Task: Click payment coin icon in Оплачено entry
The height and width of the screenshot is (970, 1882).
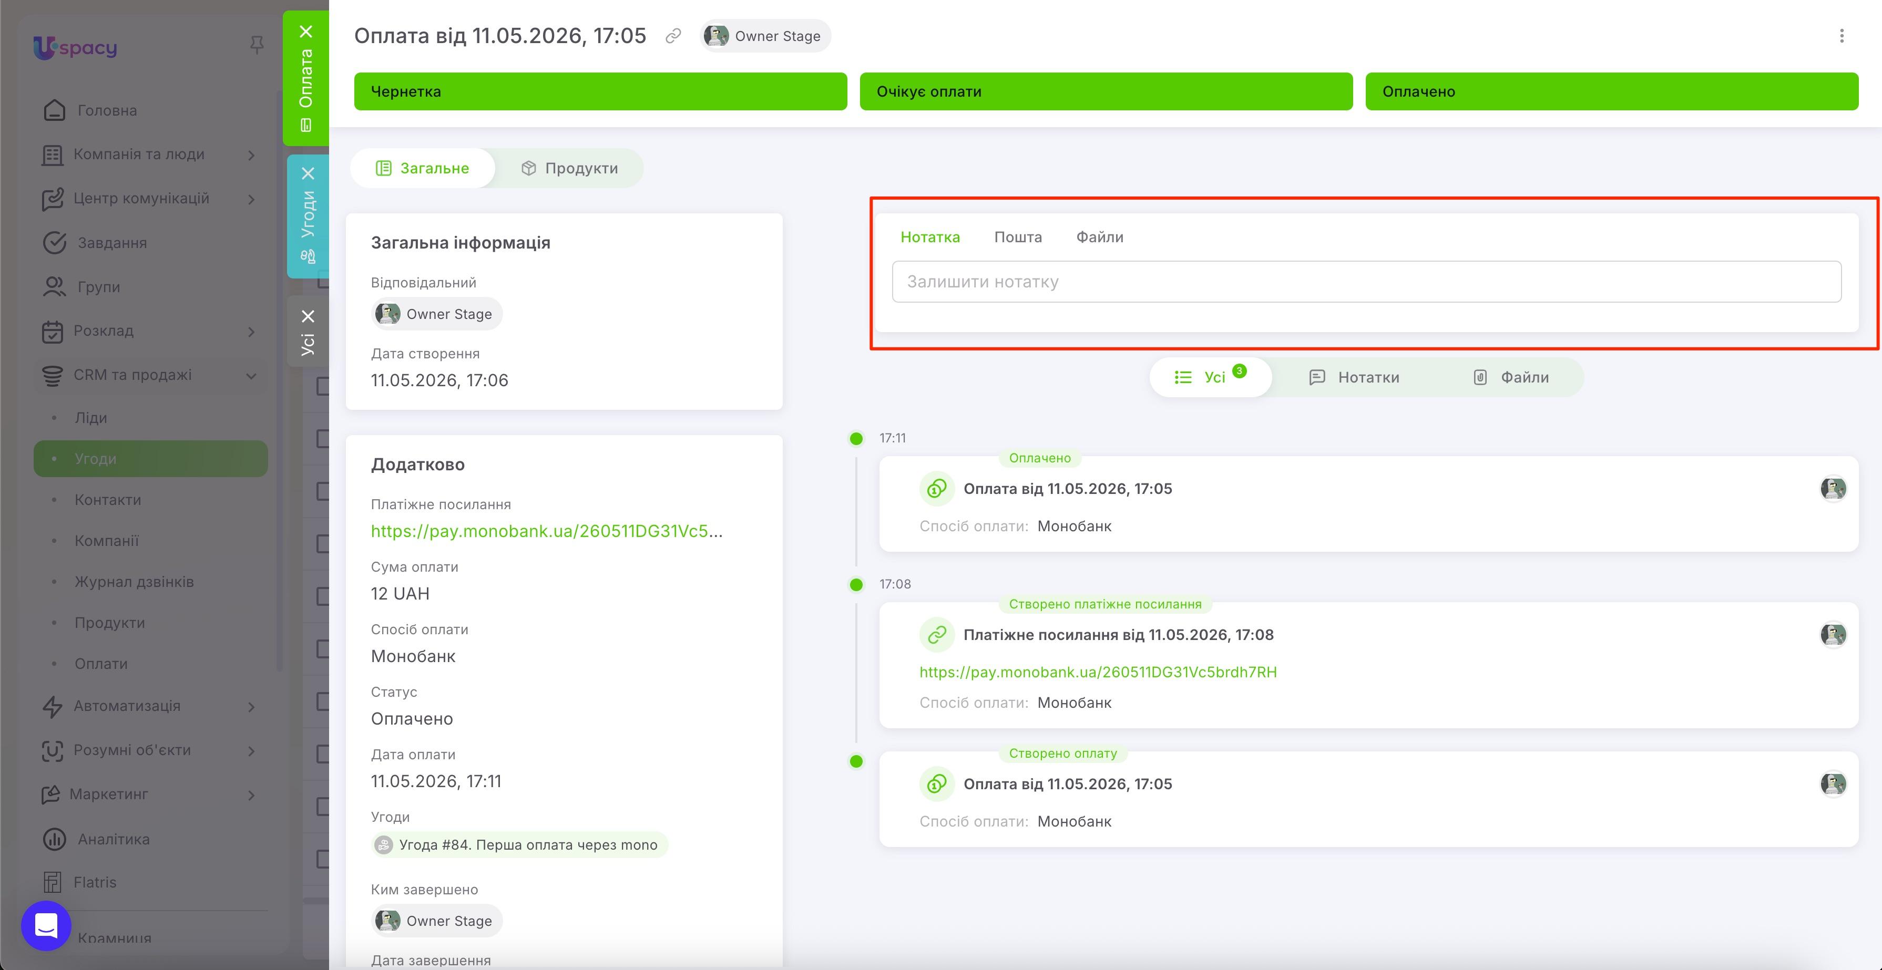Action: coord(937,489)
